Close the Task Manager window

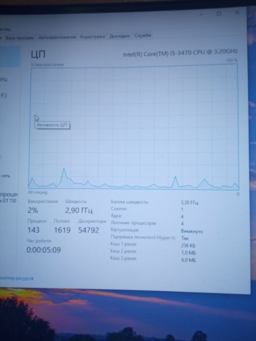point(237,13)
